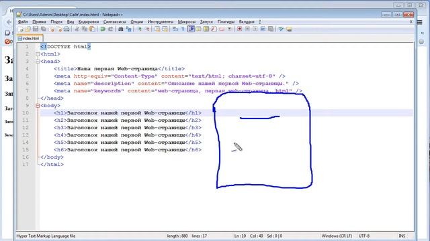Click 'Hyper Text Markup Language file' status text

point(46,236)
